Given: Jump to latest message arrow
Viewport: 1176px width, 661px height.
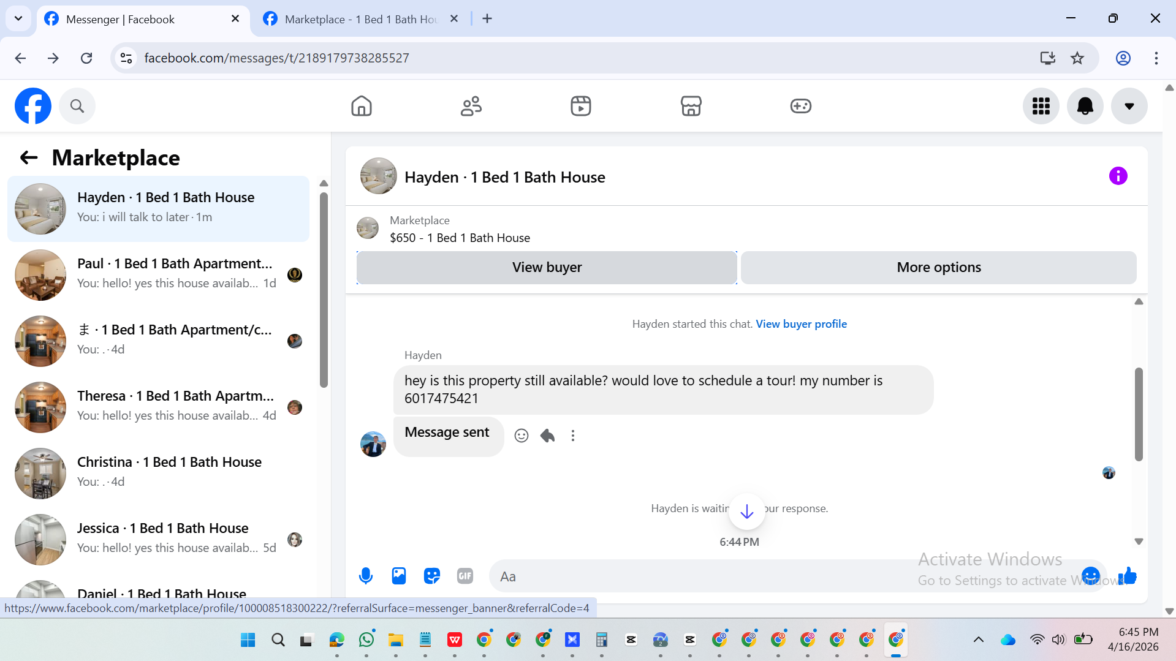Looking at the screenshot, I should (746, 512).
